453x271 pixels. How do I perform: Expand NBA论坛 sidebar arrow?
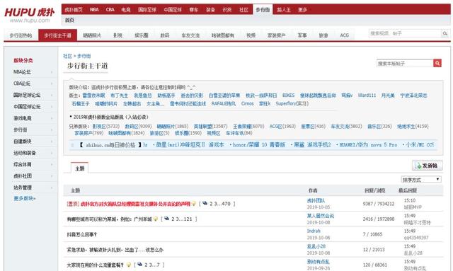click(52, 72)
